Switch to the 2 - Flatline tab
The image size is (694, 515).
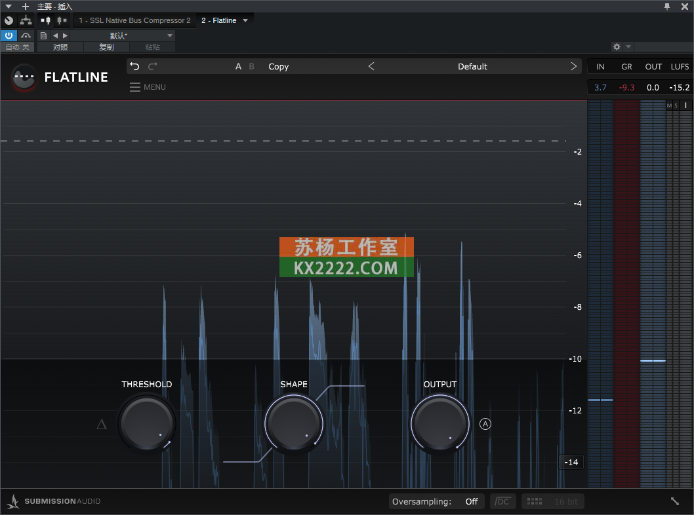point(218,20)
